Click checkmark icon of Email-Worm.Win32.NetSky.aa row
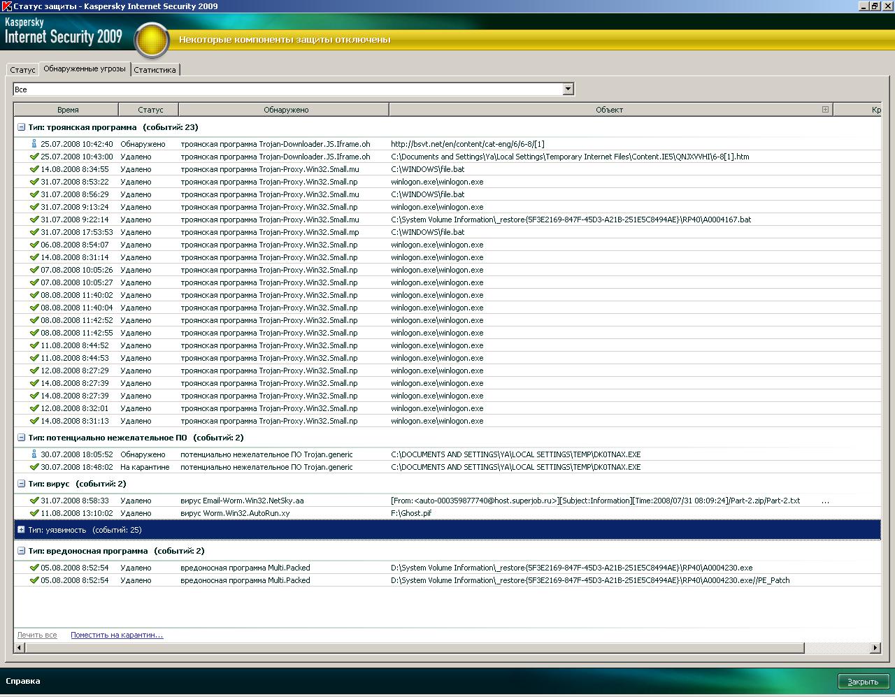 (x=34, y=501)
